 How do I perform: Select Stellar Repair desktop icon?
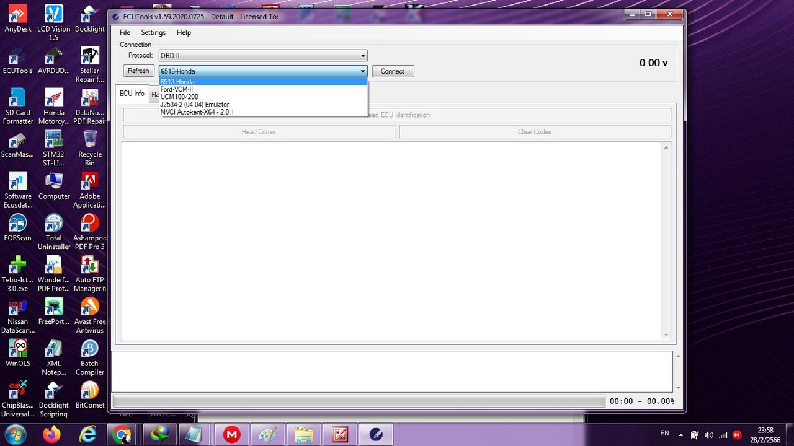coord(90,64)
